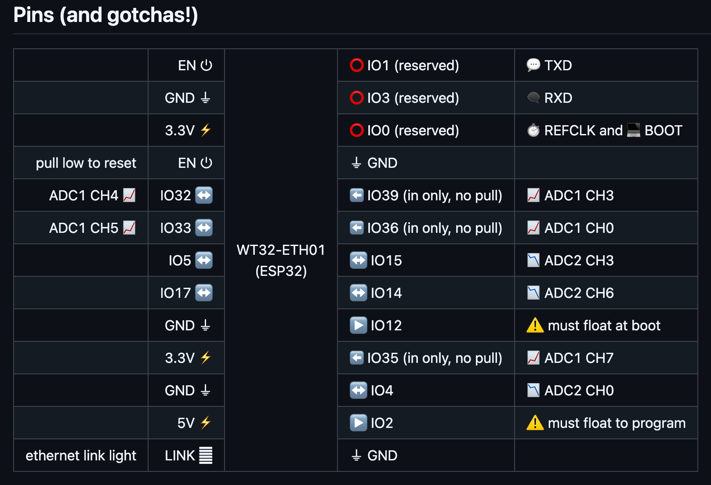Click the pull low to reset cell
711x485 pixels.
point(86,163)
